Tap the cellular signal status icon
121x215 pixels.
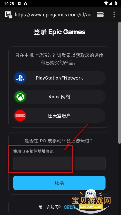pos(111,3)
